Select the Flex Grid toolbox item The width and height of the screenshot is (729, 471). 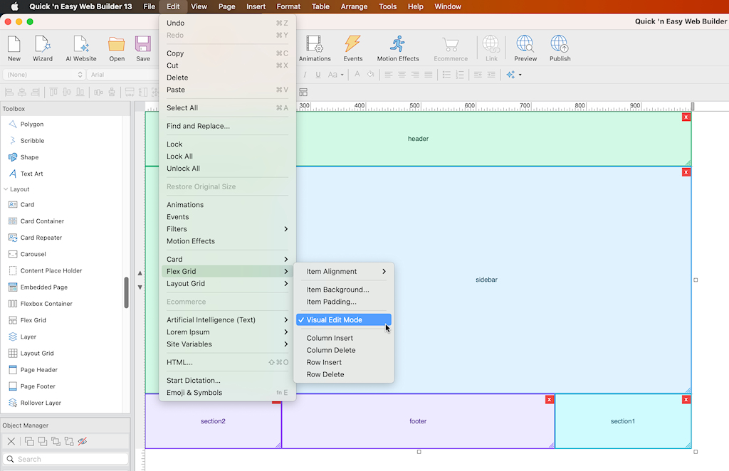coord(33,320)
